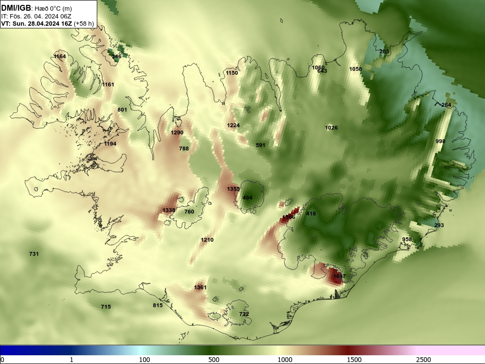Click the 1210 height label
This screenshot has height=364, width=485.
[207, 240]
